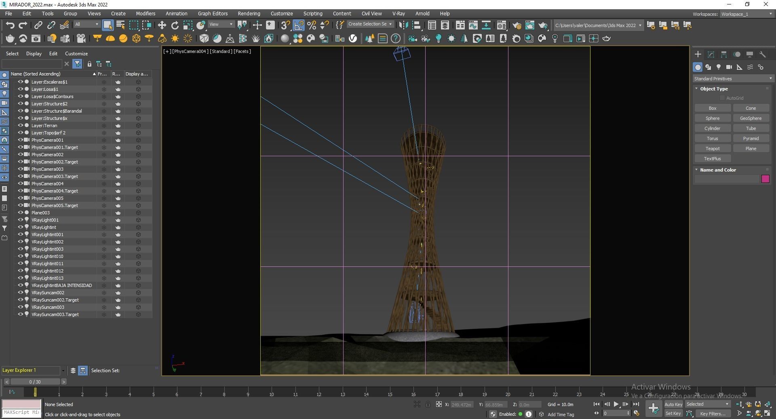
Task: Click the play animation button
Action: [616, 404]
